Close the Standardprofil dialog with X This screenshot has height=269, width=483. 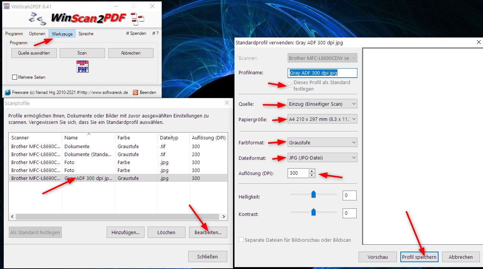coord(478,42)
